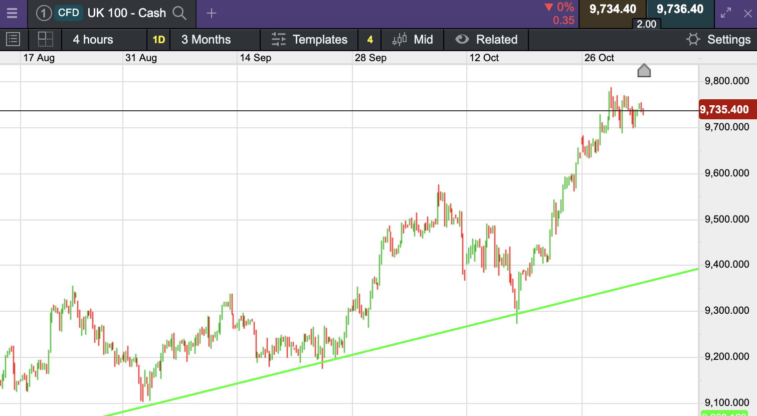757x416 pixels.
Task: Toggle the 1D range button
Action: click(x=159, y=40)
